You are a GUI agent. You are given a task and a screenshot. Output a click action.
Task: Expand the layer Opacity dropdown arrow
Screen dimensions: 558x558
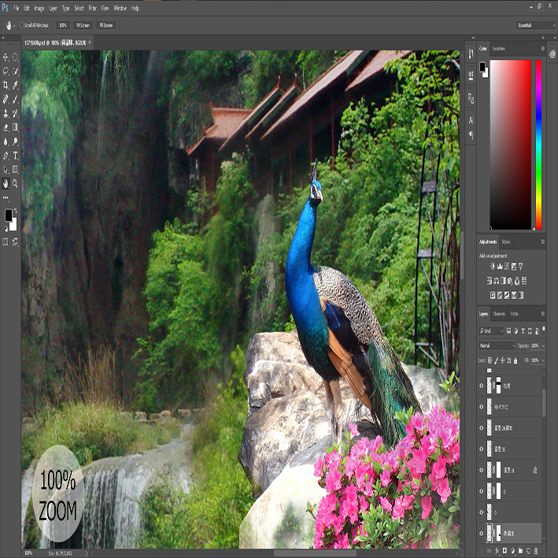[543, 346]
